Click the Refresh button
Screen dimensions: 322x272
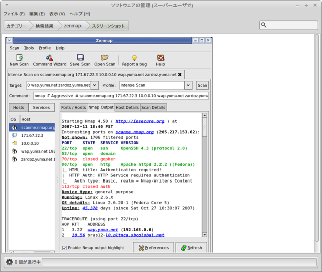[191, 248]
